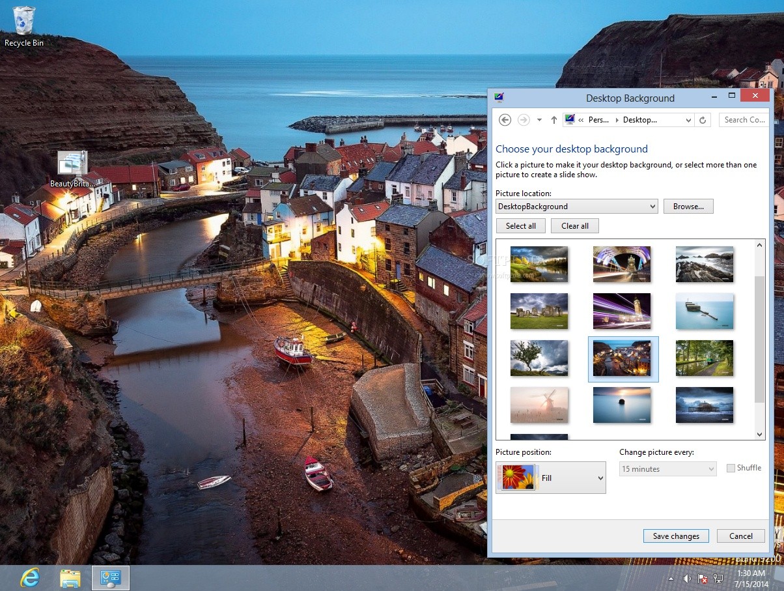Open the Recycle Bin desktop icon
Screen dimensions: 784x591
click(24, 26)
